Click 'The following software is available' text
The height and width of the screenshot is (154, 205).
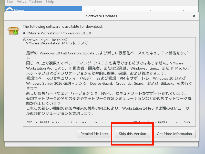63,26
